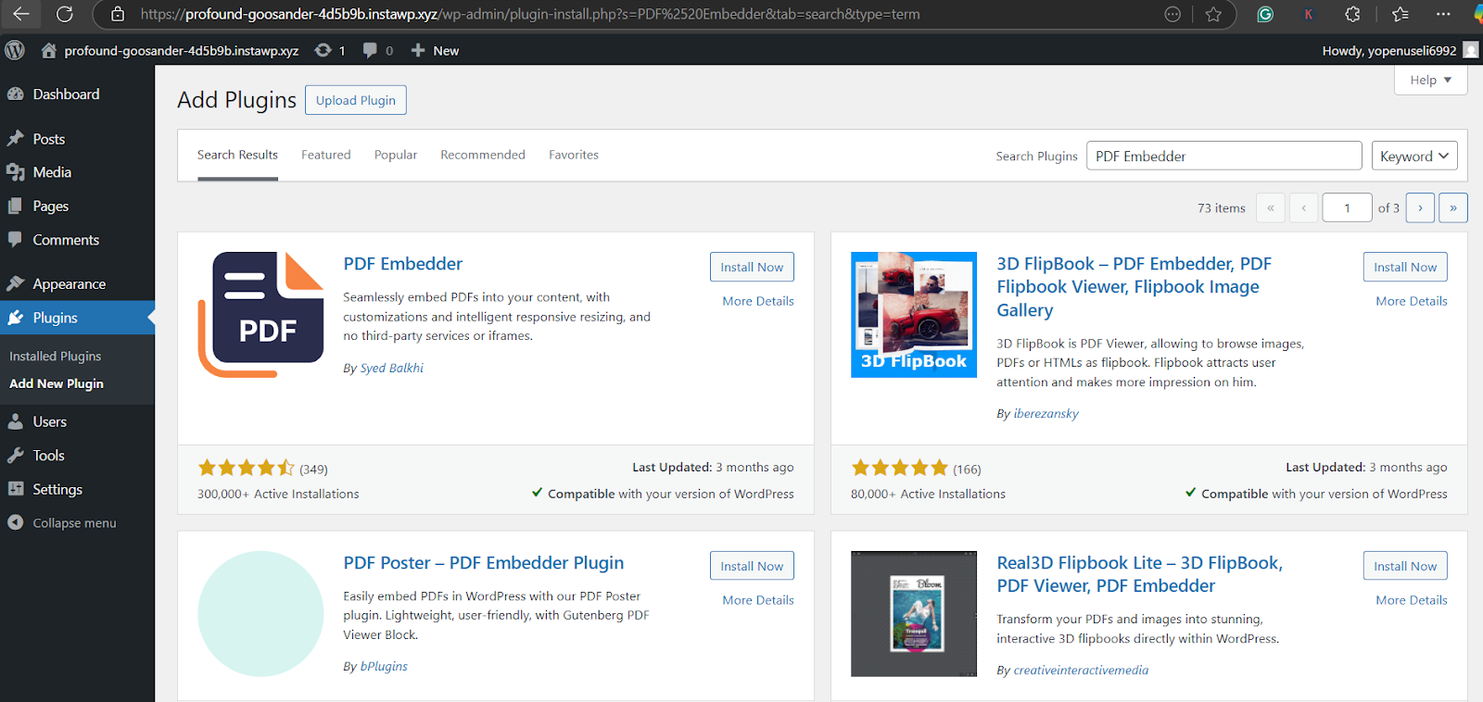The width and height of the screenshot is (1483, 702).
Task: Open the Real3D Flipbook Lite title link
Action: (1140, 574)
